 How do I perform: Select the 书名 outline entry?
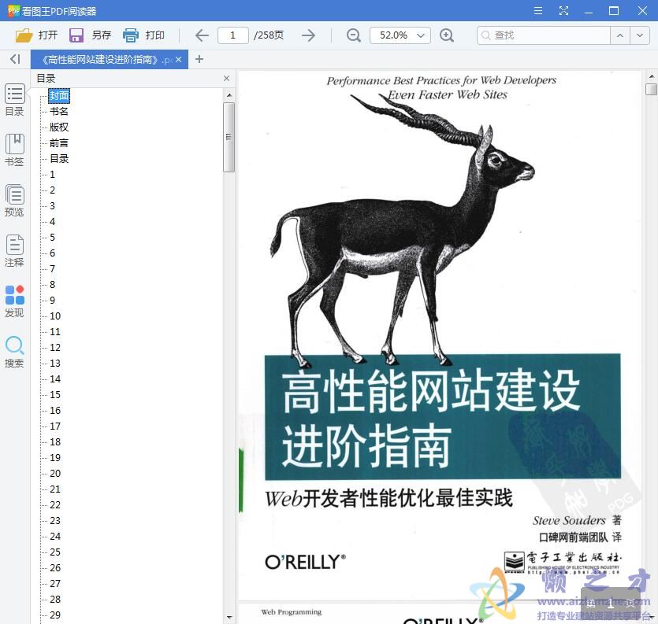pos(59,112)
